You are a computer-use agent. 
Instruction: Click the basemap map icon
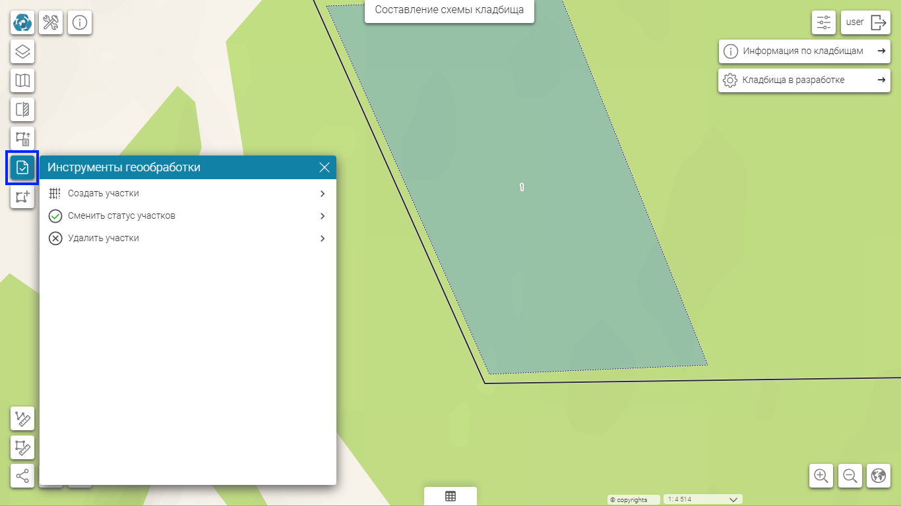coord(22,80)
